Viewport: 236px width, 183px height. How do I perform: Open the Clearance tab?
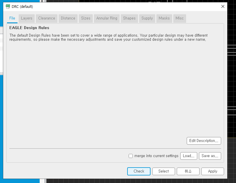47,18
